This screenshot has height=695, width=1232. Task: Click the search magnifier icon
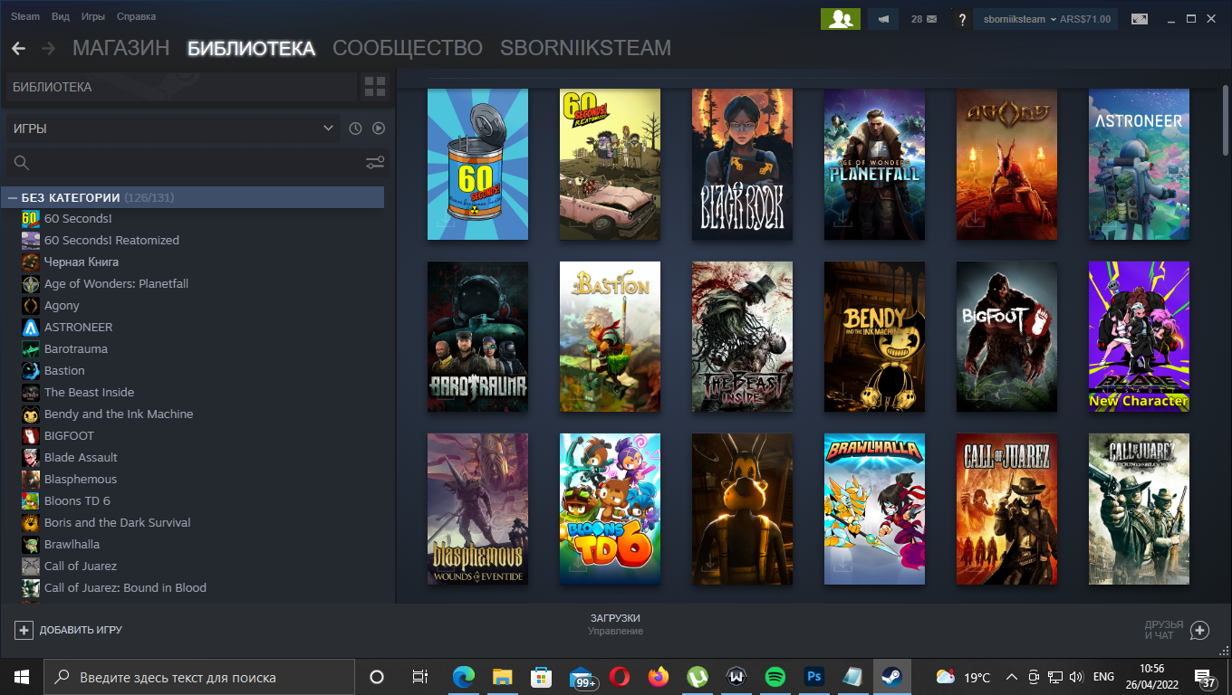coord(22,163)
